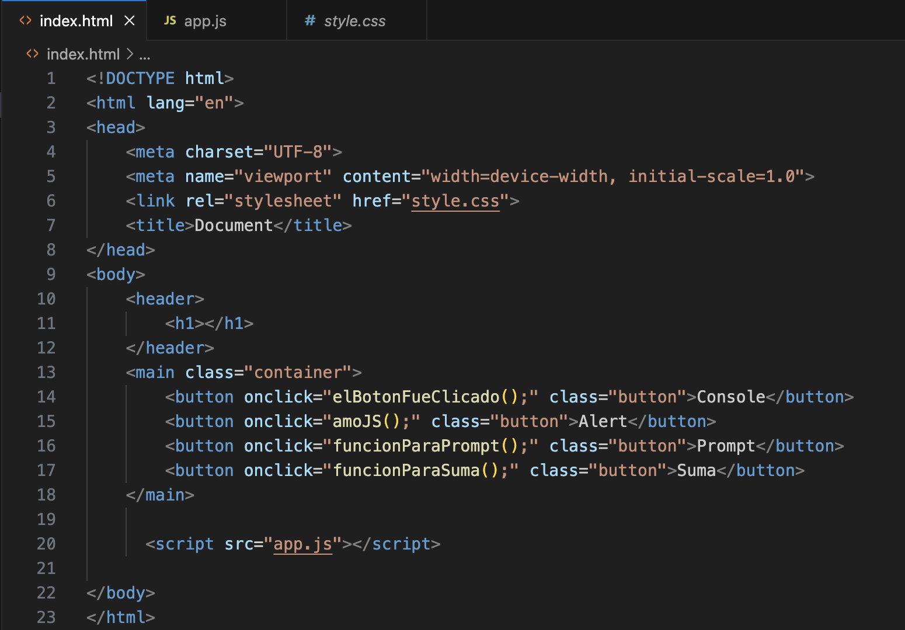Click elBotonFueClicado function name

(416, 397)
